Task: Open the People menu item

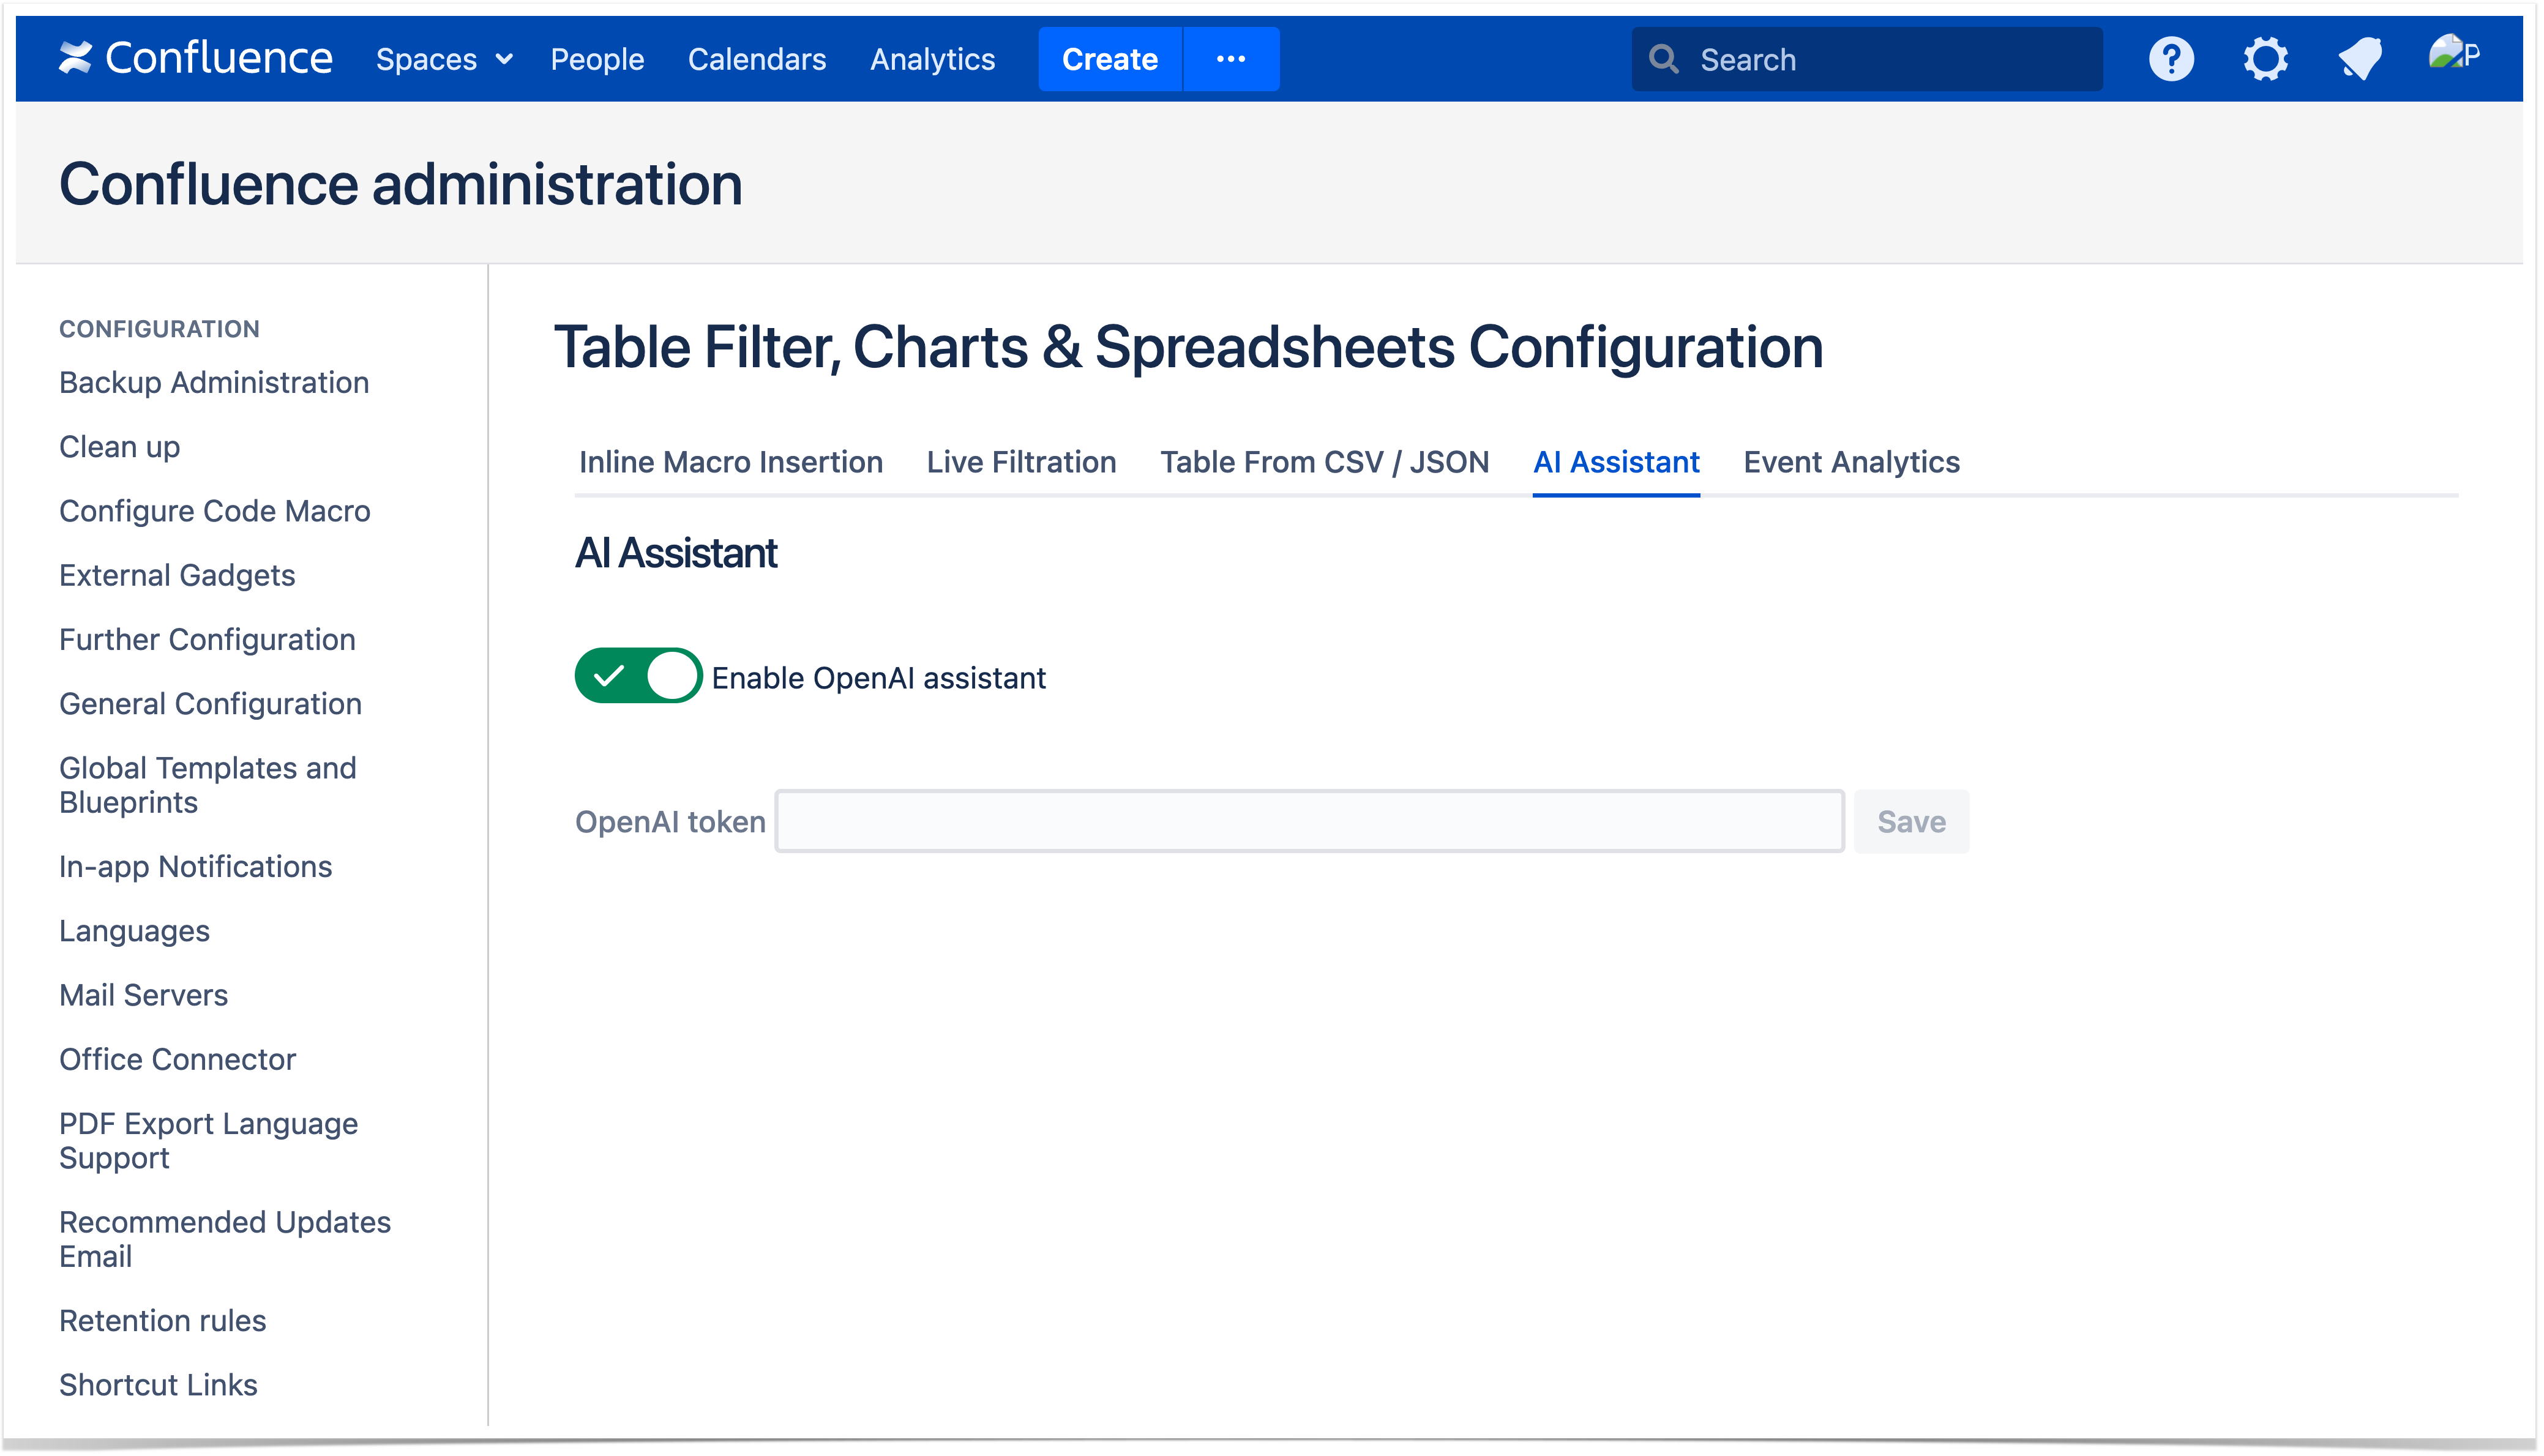Action: tap(597, 60)
